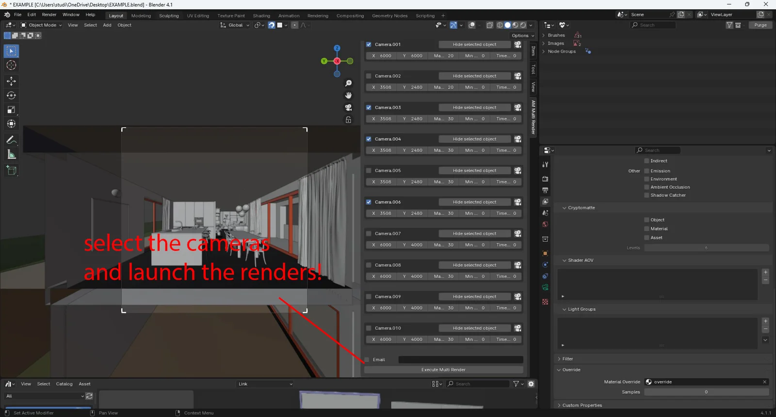This screenshot has height=417, width=776.
Task: Click the camera icon next to Camera.010
Action: tap(517, 328)
